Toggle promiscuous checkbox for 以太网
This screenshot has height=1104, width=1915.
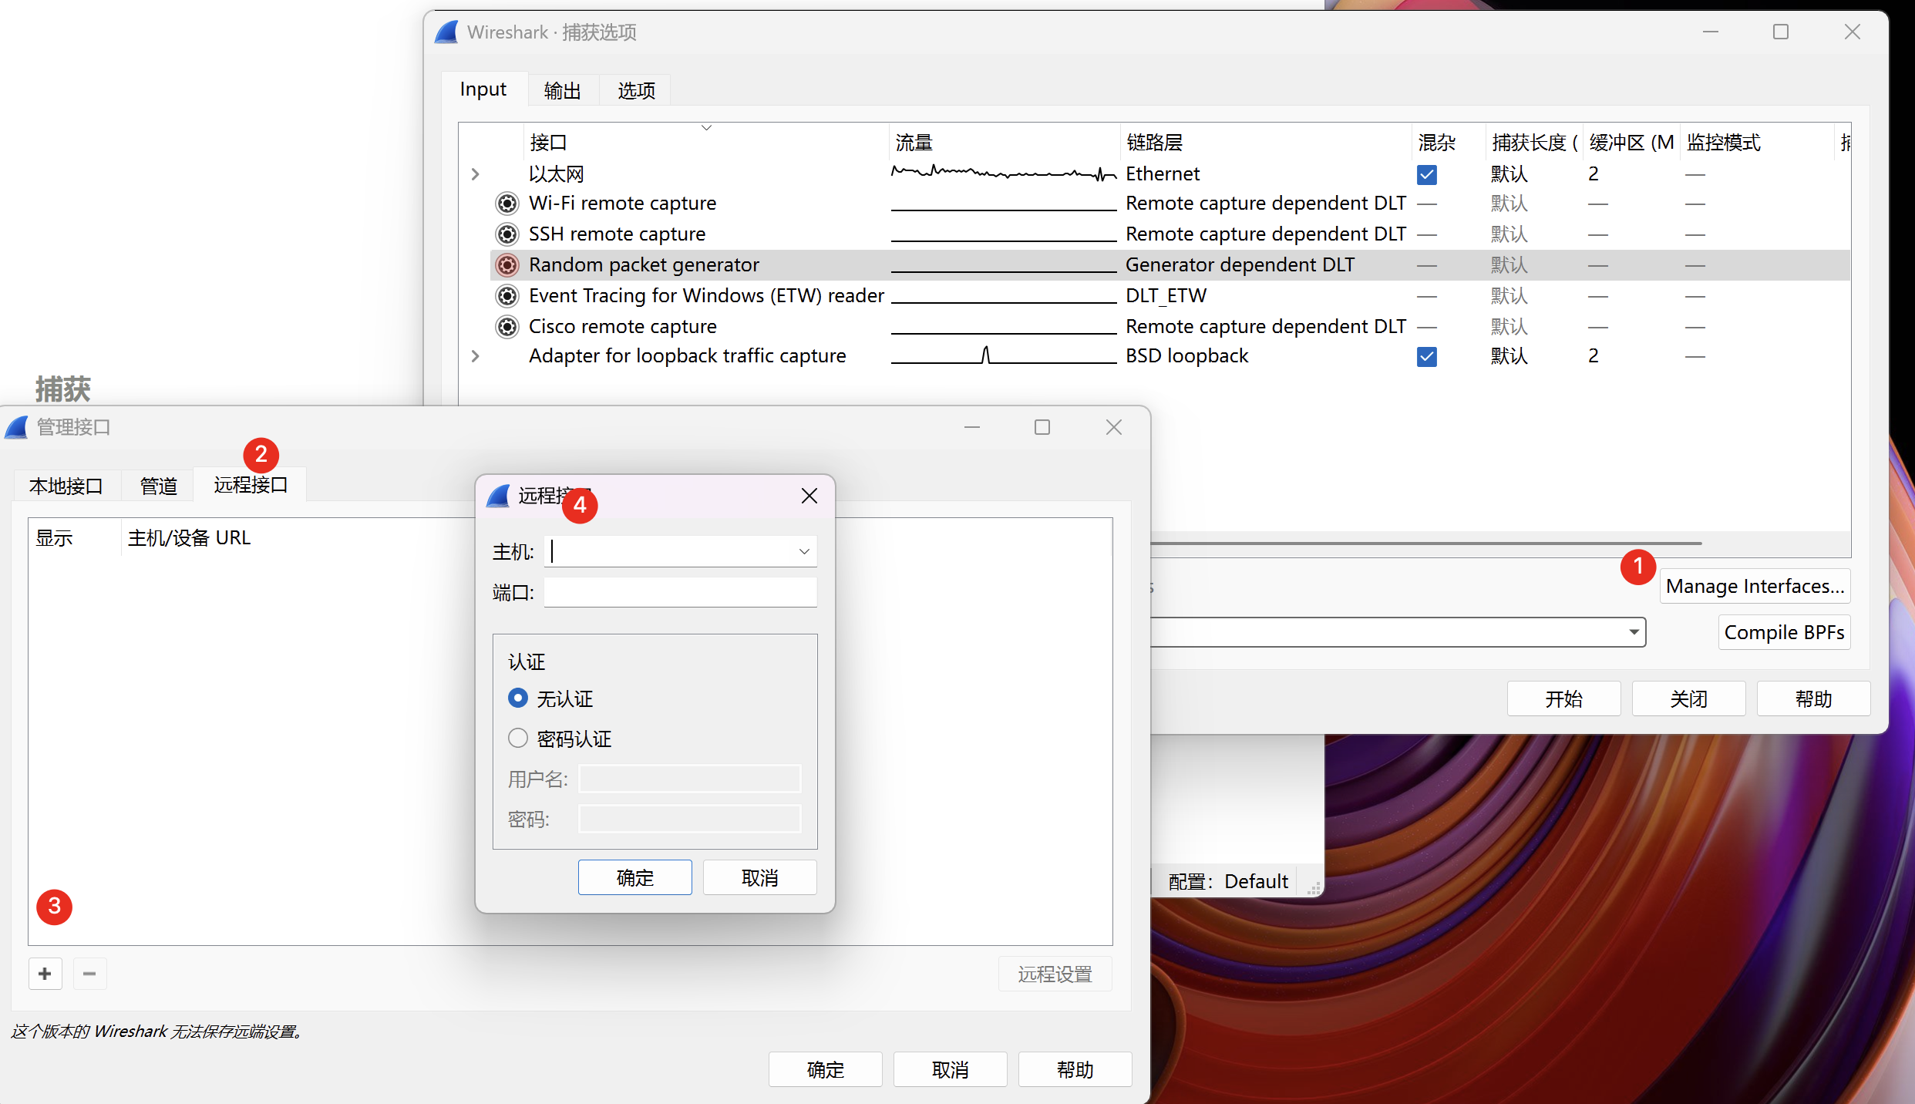point(1427,174)
